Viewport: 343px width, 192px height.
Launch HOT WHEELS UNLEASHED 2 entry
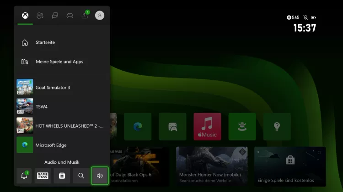(x=62, y=126)
